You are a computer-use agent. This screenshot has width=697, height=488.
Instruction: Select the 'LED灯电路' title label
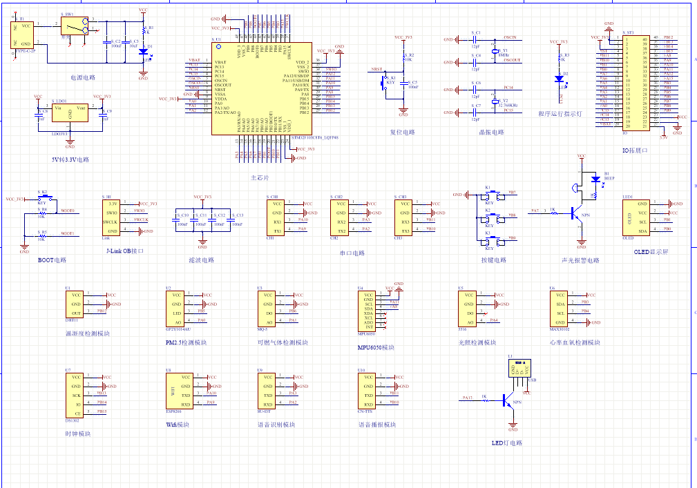point(506,443)
